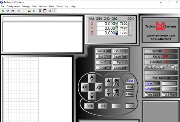
Task: Select the .01 jog step increment
Action: click(102, 106)
